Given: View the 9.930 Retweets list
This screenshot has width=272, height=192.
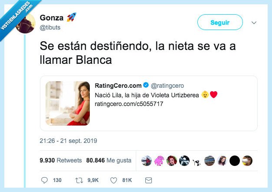Looking at the screenshot, I should click(x=61, y=160).
